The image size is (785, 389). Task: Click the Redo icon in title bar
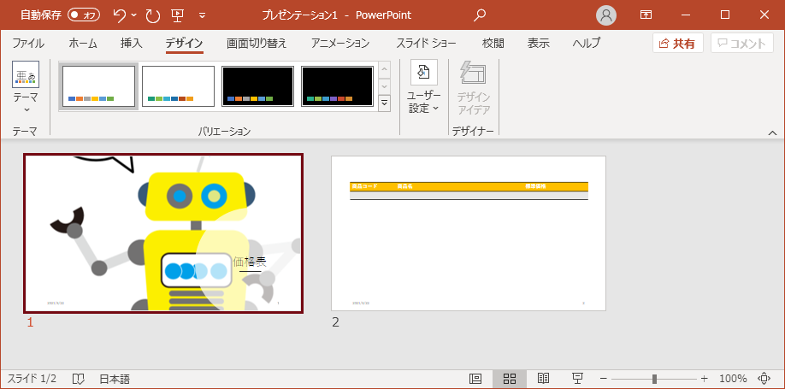coord(152,15)
